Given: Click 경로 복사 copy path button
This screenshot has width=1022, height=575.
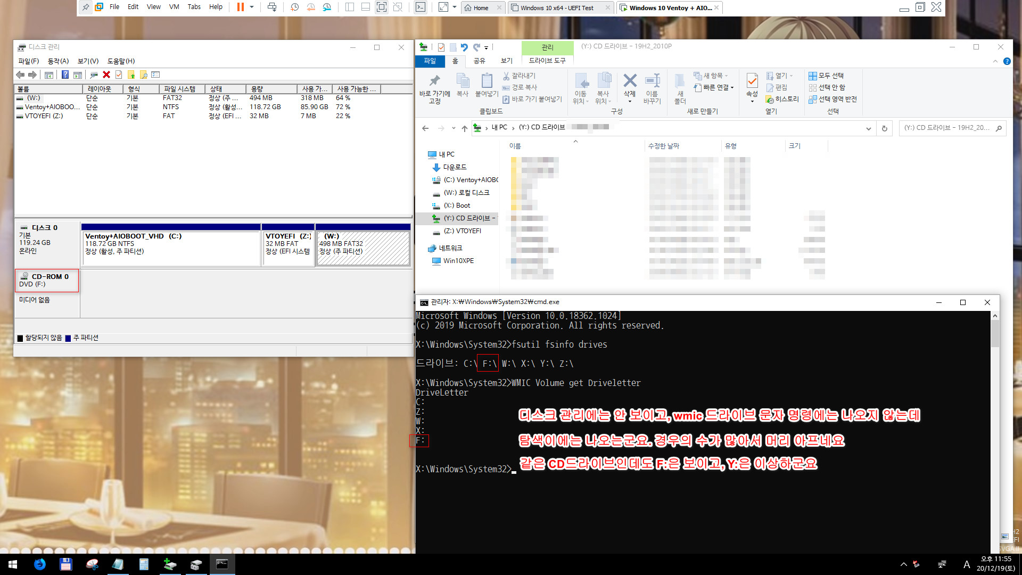Looking at the screenshot, I should (520, 87).
